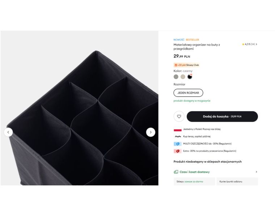Go to next product image arrow
Image resolution: width=275 pixels, height=206 pixels.
[x=151, y=132]
